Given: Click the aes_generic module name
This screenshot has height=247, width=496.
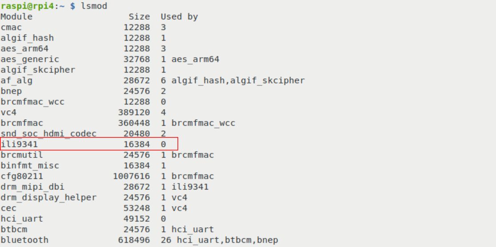Looking at the screenshot, I should point(30,59).
